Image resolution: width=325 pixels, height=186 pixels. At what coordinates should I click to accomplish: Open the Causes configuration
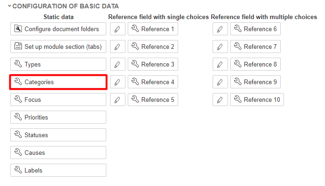point(58,153)
